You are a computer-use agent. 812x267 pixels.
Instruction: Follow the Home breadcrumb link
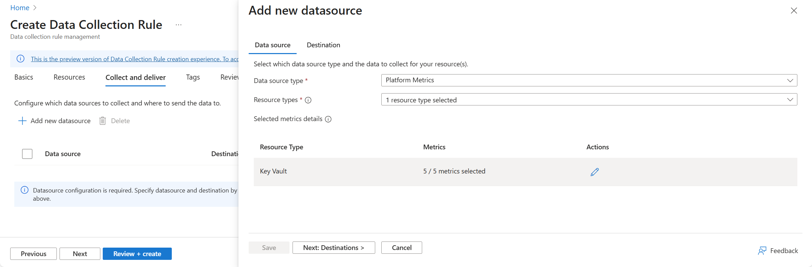click(x=20, y=8)
